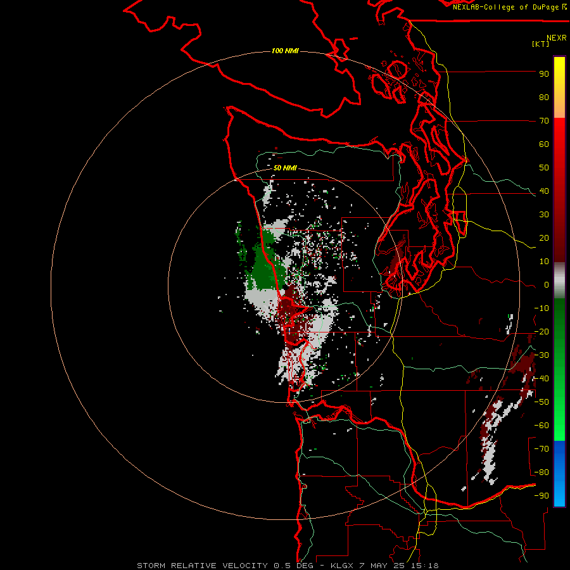Click the KT units label above color scale

coord(540,44)
